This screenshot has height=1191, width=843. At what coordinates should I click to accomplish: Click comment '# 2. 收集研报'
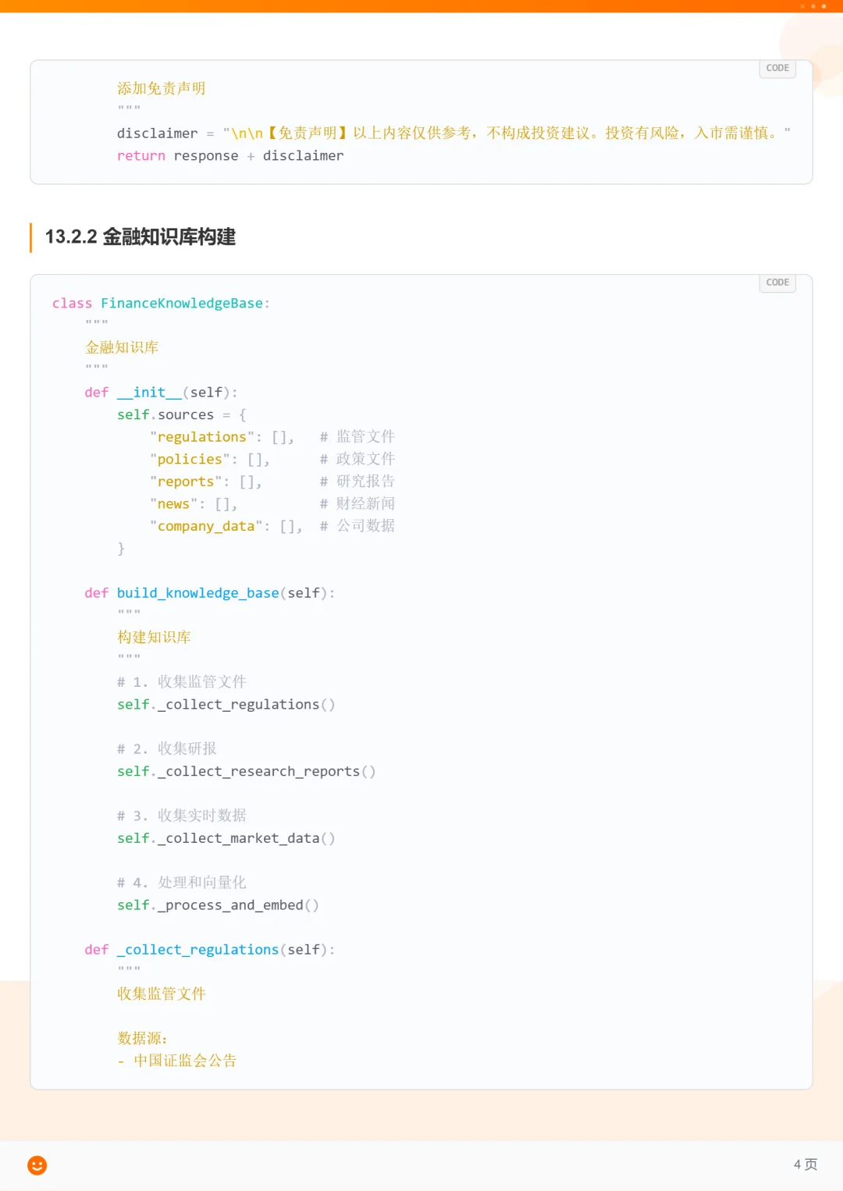167,748
